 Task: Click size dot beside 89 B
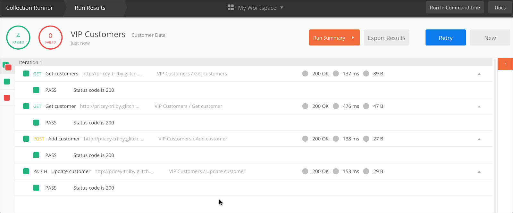(x=366, y=74)
